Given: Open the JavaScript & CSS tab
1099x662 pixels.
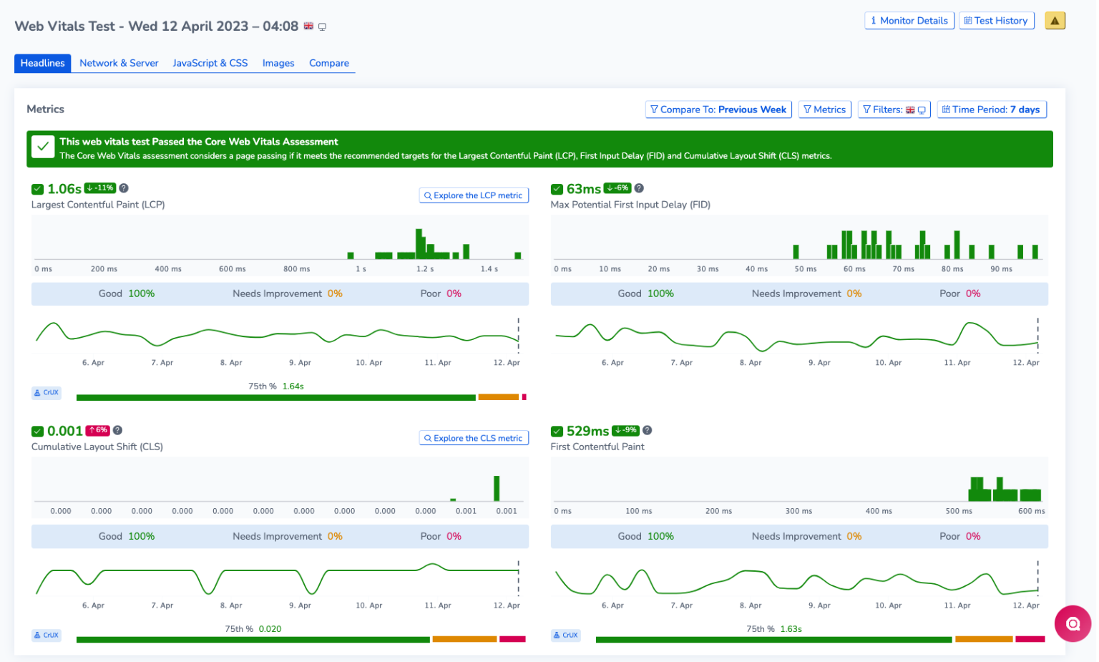Looking at the screenshot, I should coord(210,63).
